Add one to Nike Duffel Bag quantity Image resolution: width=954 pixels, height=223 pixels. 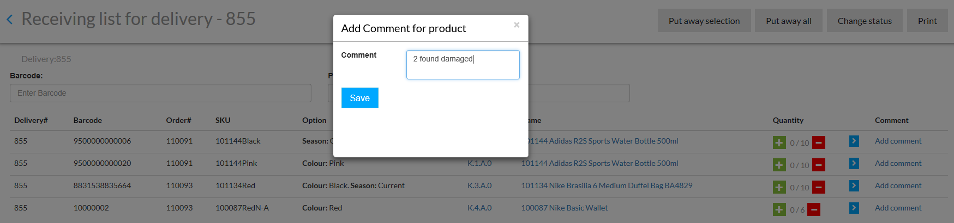pyautogui.click(x=779, y=187)
